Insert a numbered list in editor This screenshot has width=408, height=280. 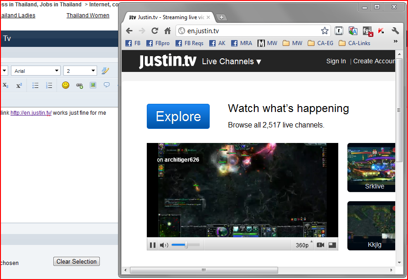coord(49,85)
